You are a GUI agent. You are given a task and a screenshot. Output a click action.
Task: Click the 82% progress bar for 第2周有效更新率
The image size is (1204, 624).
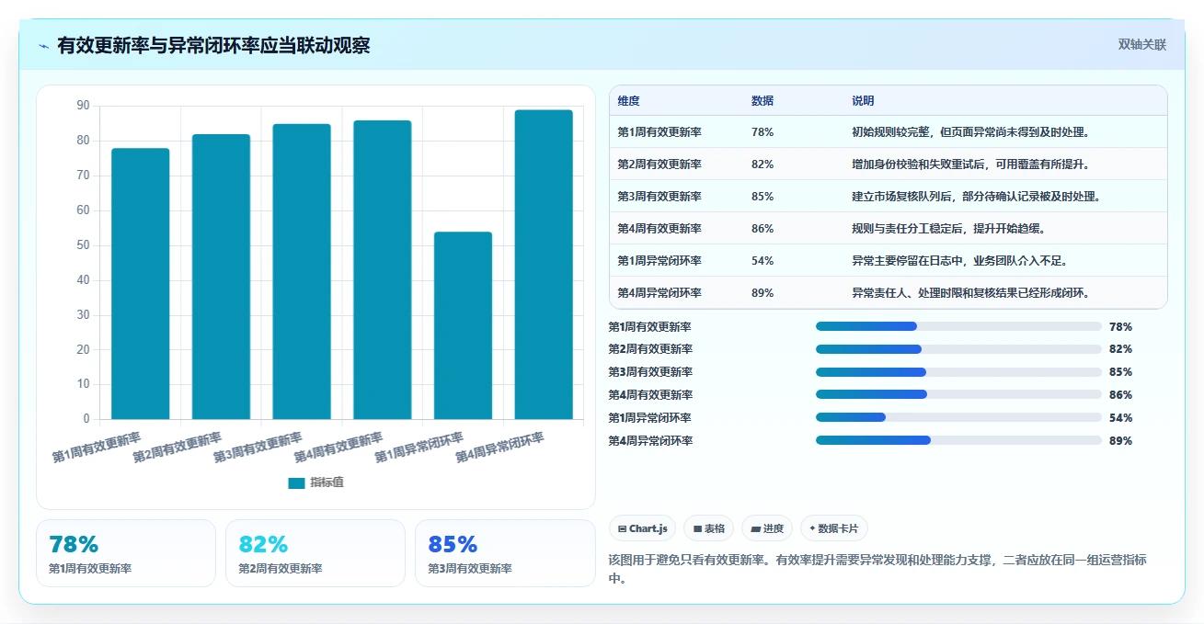(x=958, y=349)
